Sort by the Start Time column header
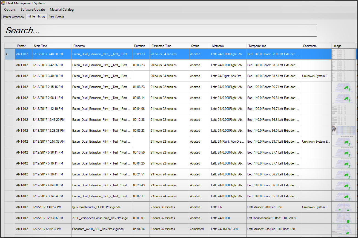358x238 pixels. (x=51, y=46)
